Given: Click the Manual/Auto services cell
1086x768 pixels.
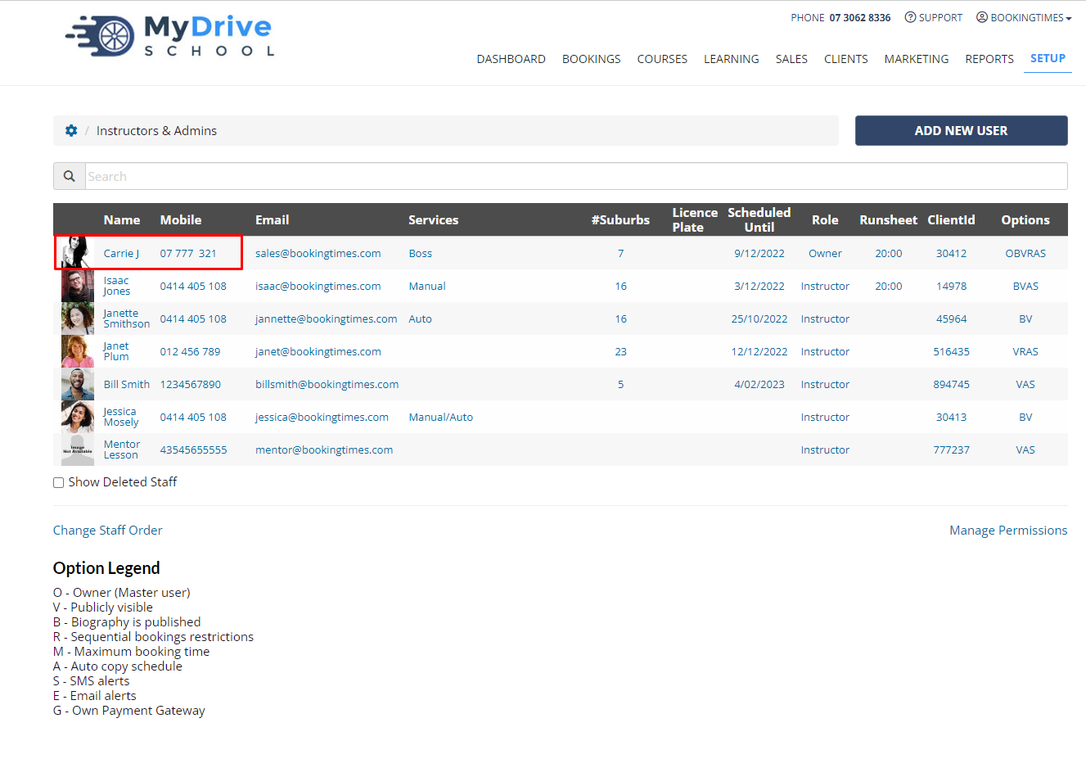Looking at the screenshot, I should [x=441, y=417].
